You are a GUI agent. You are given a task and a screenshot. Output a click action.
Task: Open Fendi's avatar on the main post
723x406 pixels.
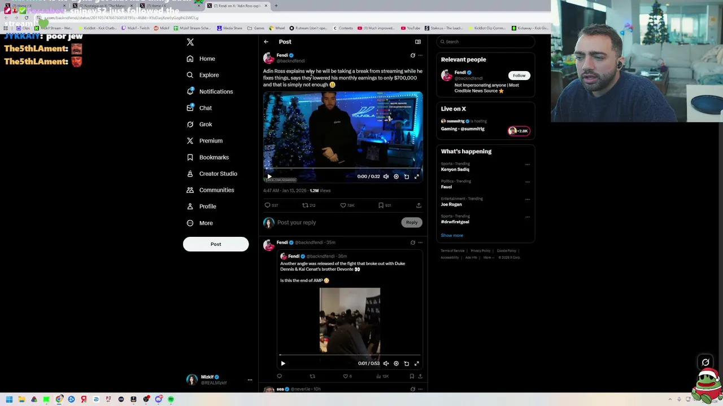269,58
